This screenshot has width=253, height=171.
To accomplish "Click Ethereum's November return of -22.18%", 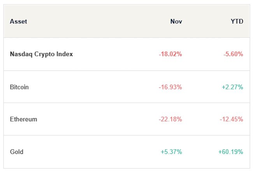I will 170,119.
